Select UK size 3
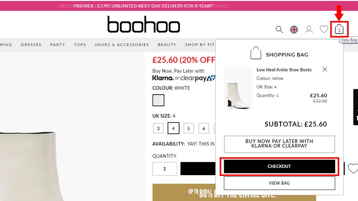This screenshot has width=358, height=201. pyautogui.click(x=158, y=129)
